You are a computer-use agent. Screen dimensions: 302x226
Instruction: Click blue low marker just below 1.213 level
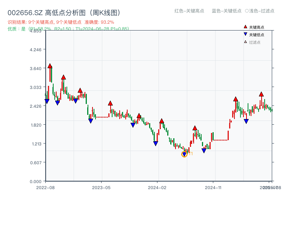click(x=156, y=144)
